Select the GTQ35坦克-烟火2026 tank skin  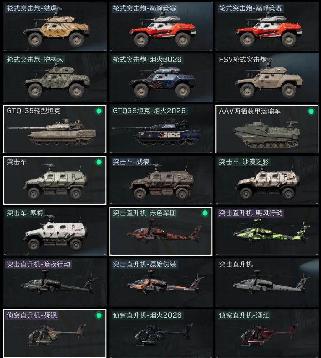tap(161, 129)
